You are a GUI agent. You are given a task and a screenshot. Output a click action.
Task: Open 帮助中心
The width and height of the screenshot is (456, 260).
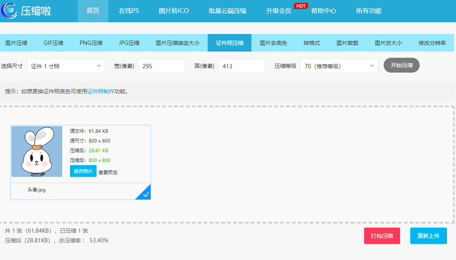(324, 11)
